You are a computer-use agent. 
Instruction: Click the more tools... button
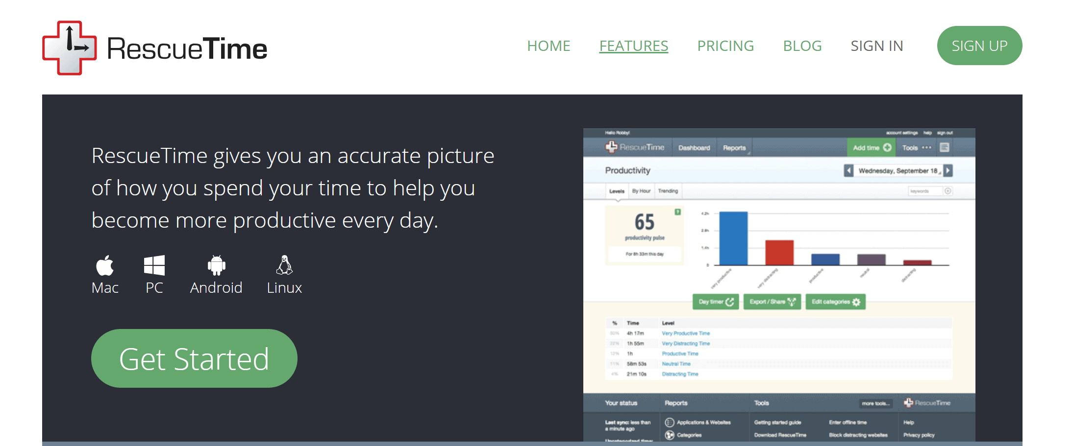(875, 403)
